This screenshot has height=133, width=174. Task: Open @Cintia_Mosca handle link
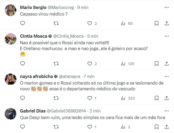click(x=68, y=36)
